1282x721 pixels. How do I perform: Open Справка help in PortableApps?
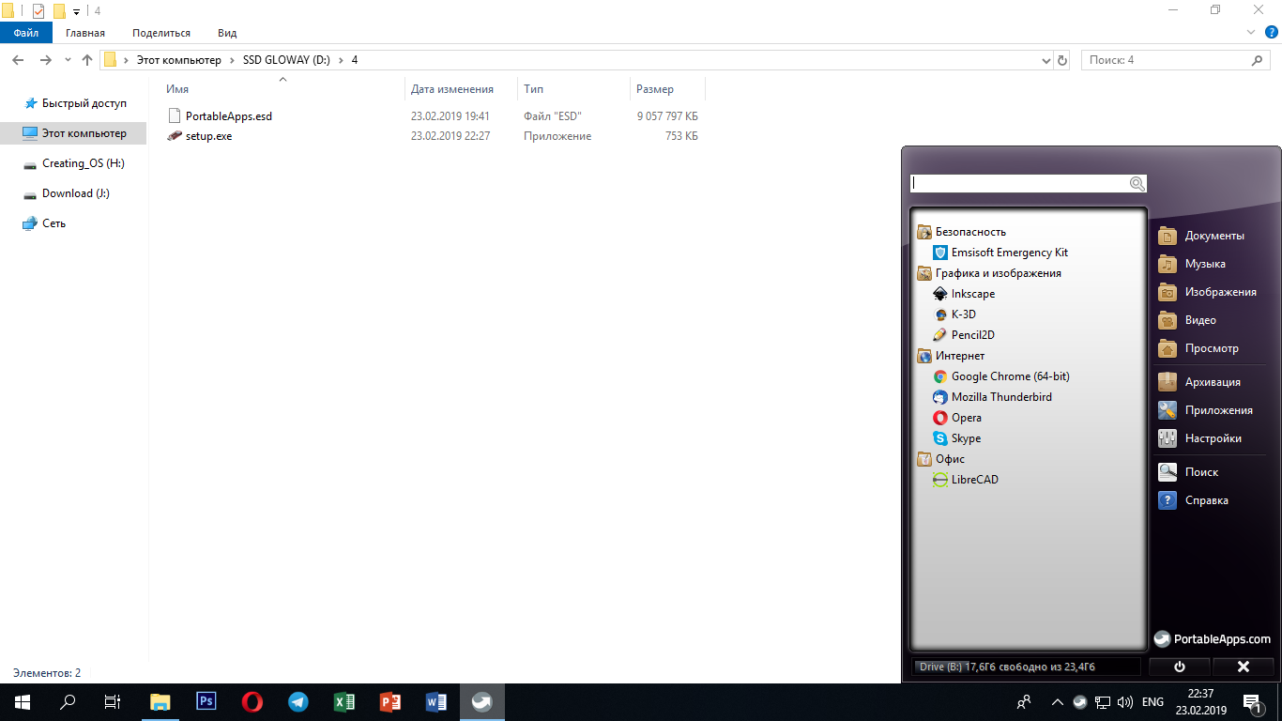[1194, 500]
